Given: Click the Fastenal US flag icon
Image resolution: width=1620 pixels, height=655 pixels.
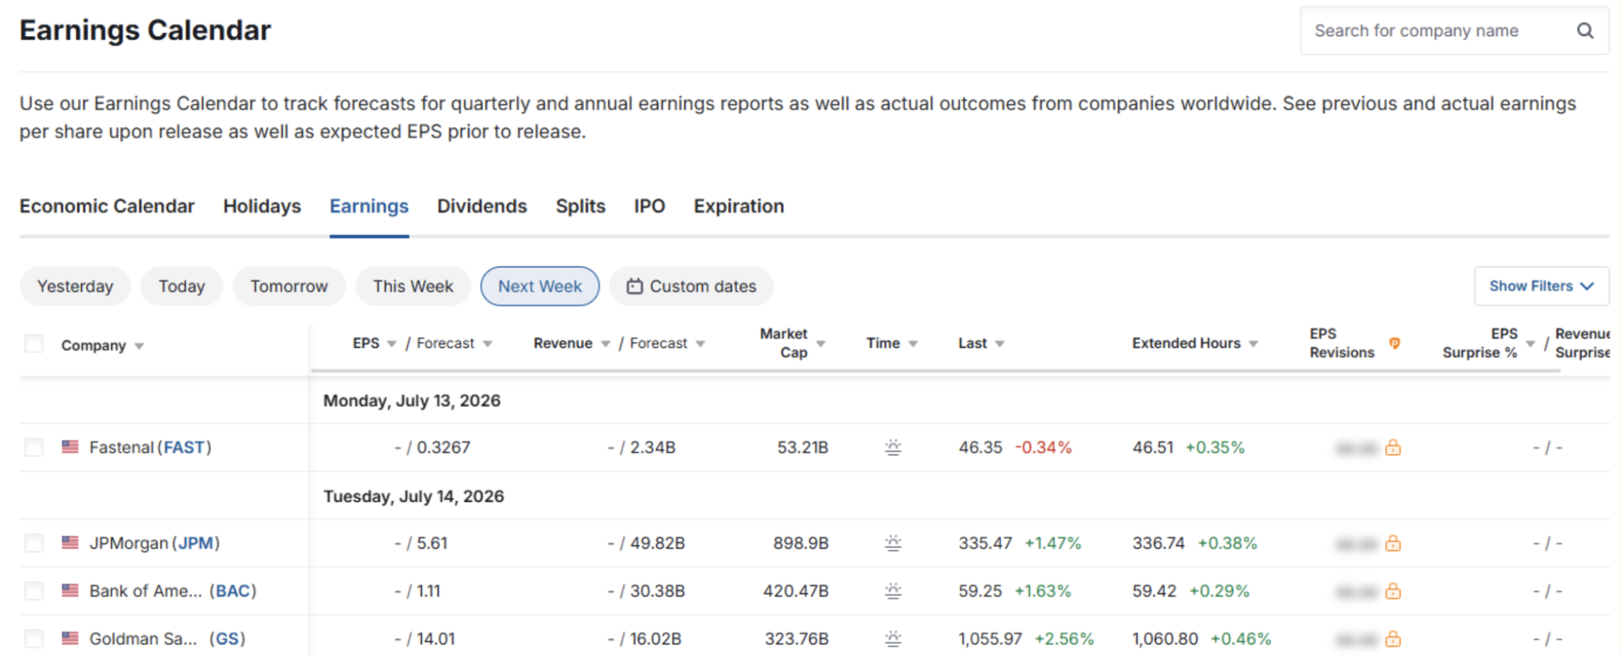Looking at the screenshot, I should pyautogui.click(x=70, y=447).
